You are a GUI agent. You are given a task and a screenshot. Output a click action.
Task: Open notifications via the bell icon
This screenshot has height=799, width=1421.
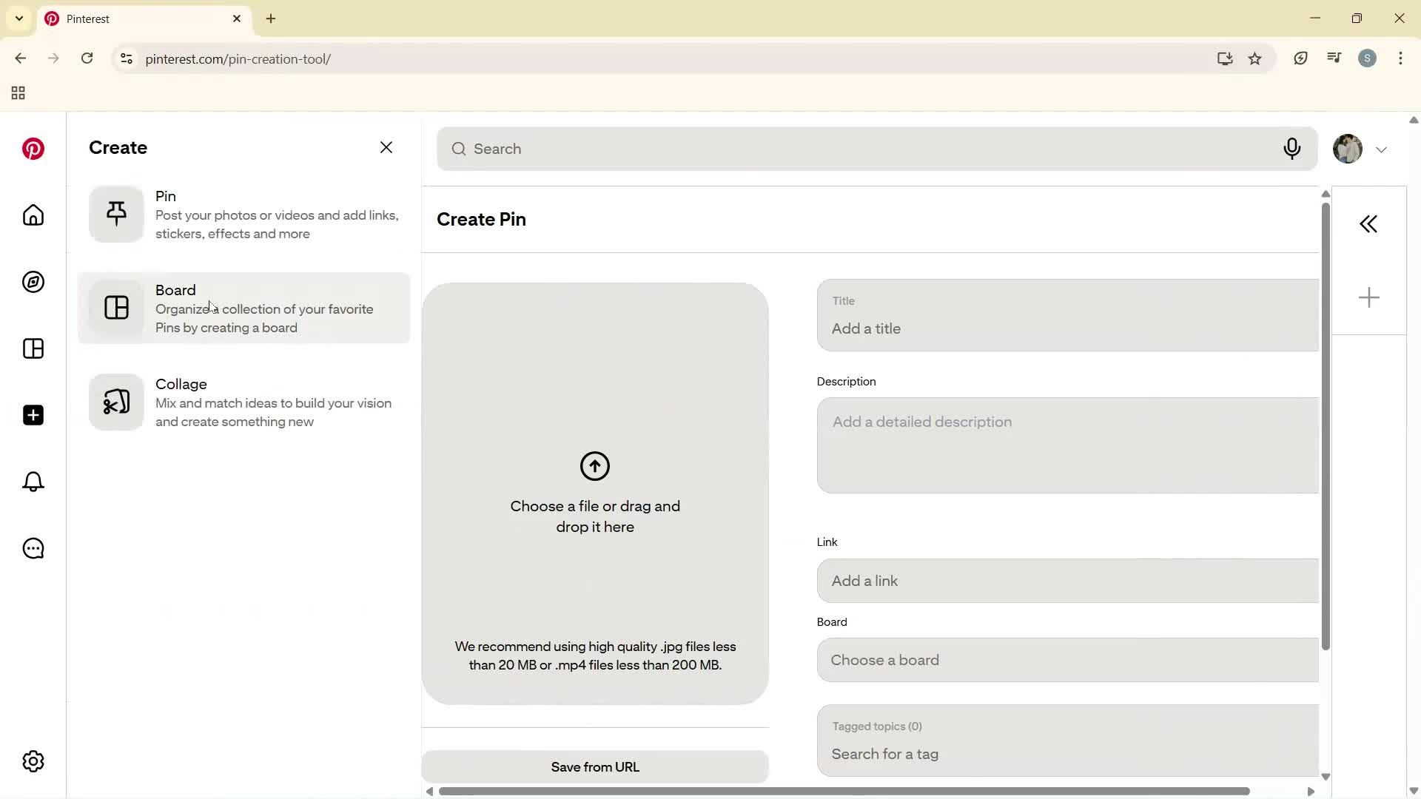coord(33,482)
